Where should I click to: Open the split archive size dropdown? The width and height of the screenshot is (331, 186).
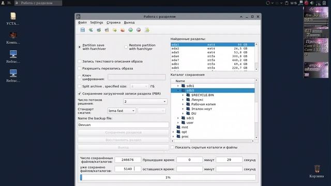[139, 86]
